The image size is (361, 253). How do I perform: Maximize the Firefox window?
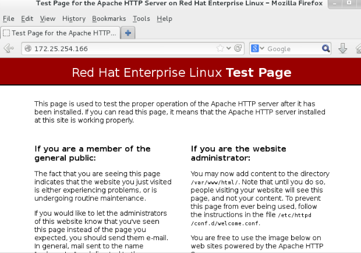[349, 3]
